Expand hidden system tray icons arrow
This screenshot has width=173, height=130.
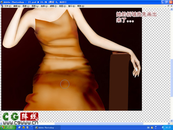click(x=163, y=128)
